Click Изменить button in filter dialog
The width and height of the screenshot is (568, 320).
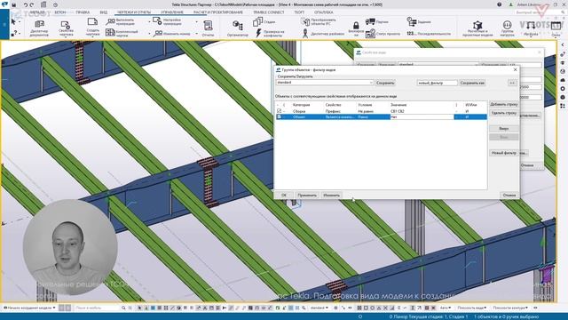(331, 196)
